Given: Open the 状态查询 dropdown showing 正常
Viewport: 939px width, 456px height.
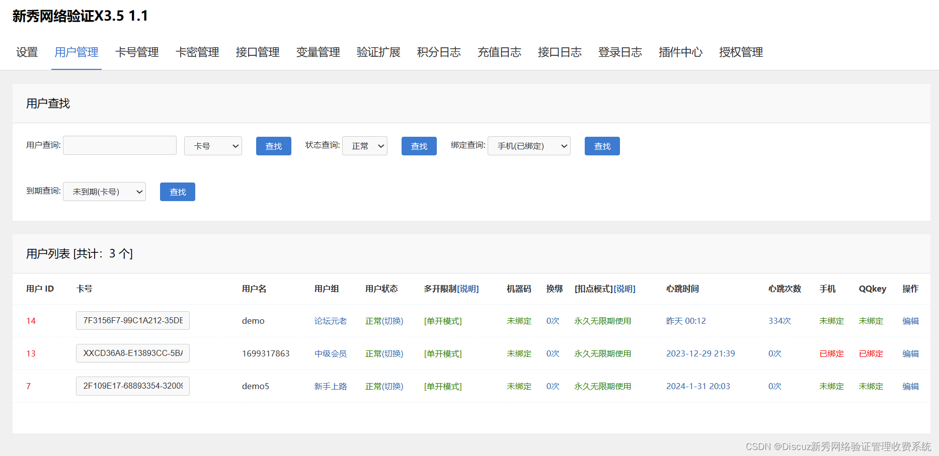Looking at the screenshot, I should [365, 146].
